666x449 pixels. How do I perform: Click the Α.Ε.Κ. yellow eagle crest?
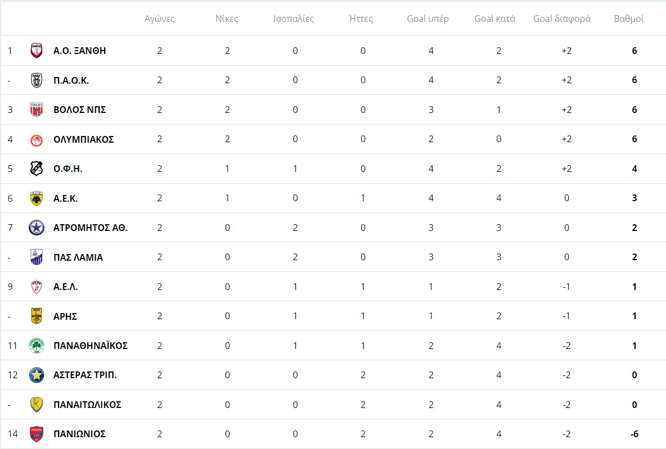tap(37, 198)
